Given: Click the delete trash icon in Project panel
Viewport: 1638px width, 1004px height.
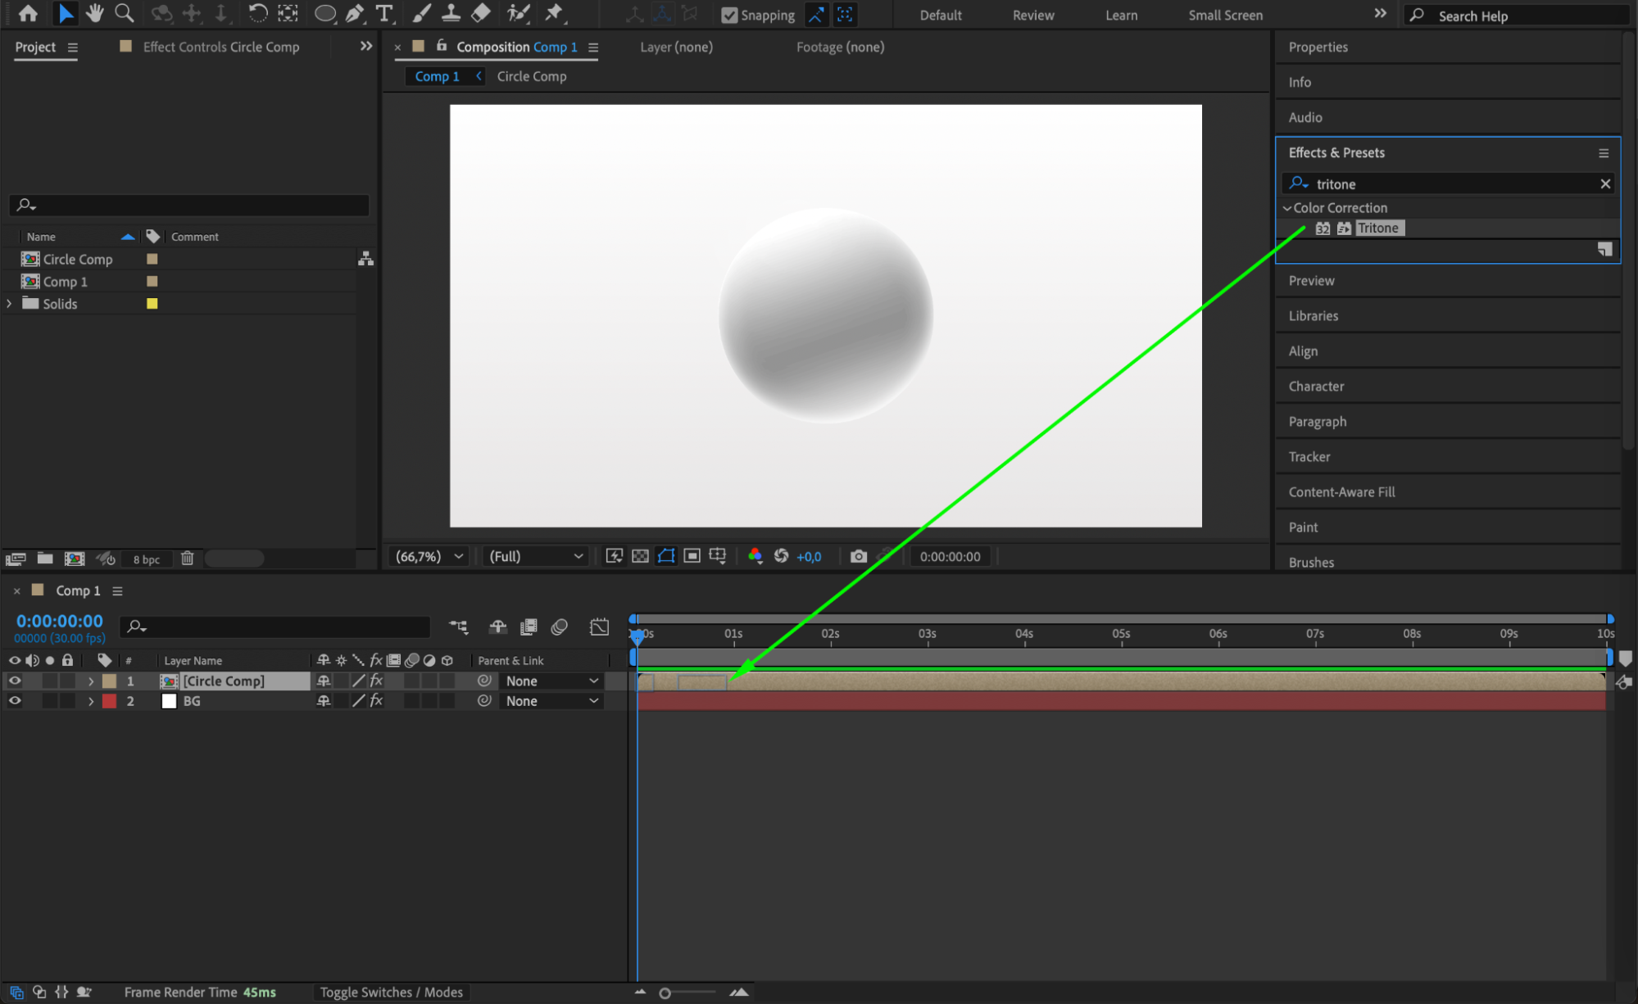Looking at the screenshot, I should 187,559.
